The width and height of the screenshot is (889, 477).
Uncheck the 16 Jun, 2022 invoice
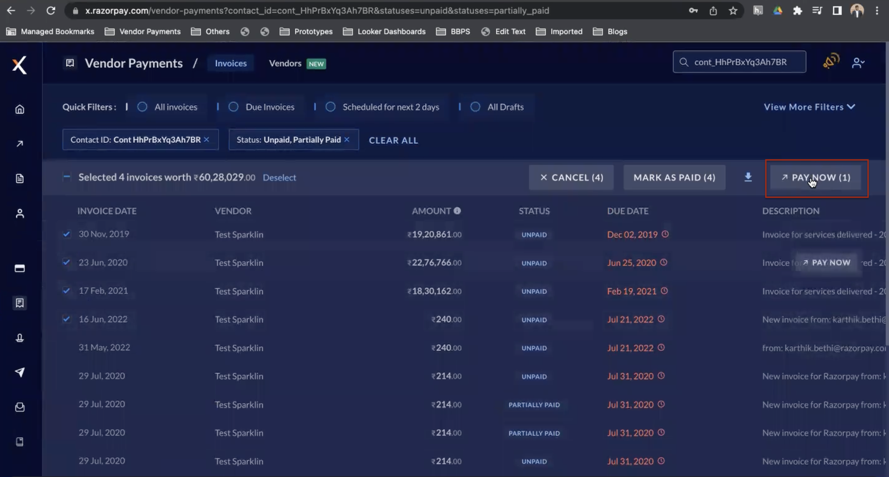67,319
